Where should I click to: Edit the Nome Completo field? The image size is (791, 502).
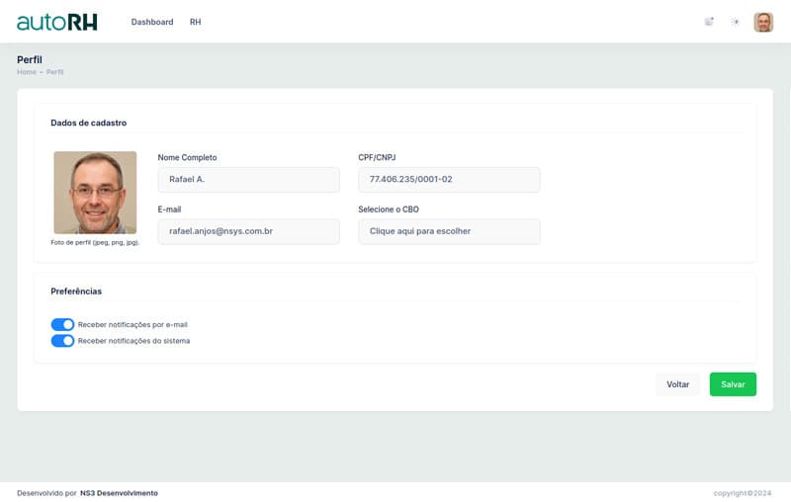(249, 180)
